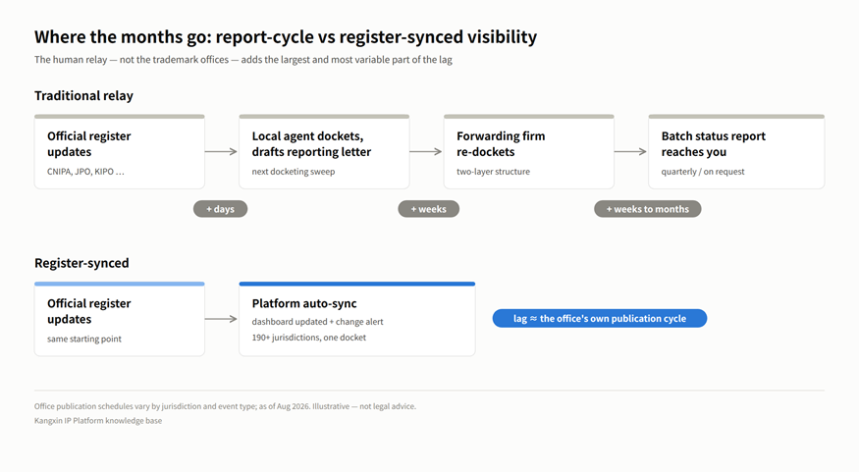Click the dark blue bar above Platform auto-sync

pos(357,284)
